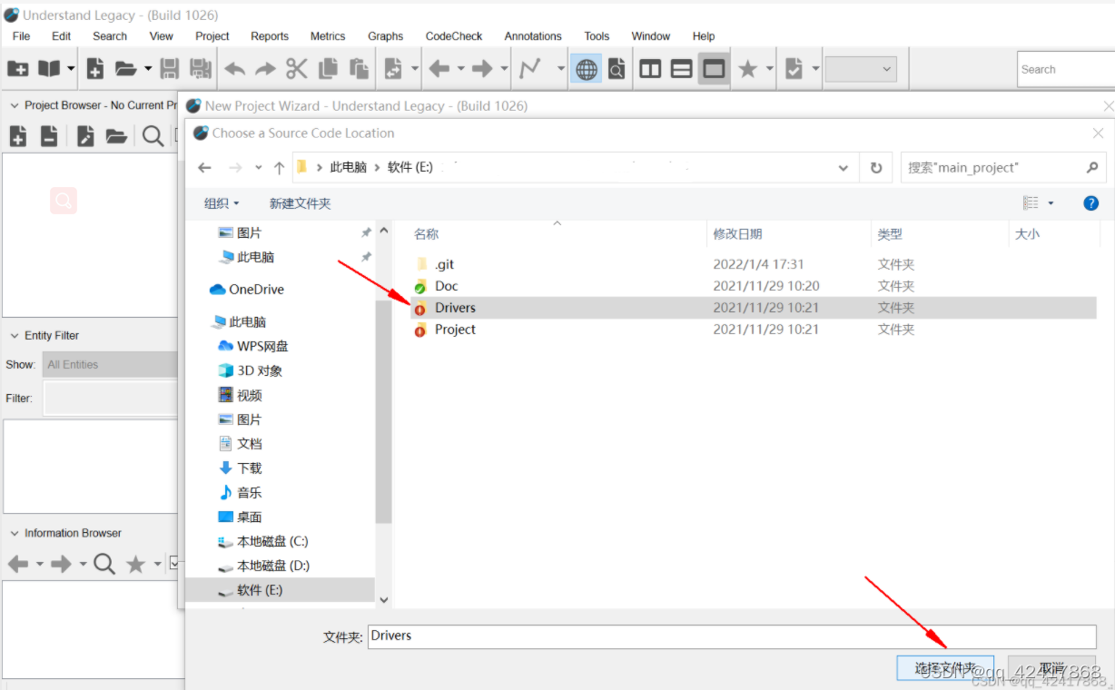Open the Project menu
This screenshot has height=690, width=1115.
pyautogui.click(x=212, y=36)
